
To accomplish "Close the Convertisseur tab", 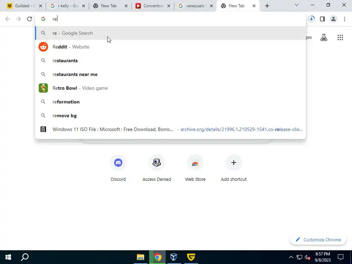I will 169,6.
